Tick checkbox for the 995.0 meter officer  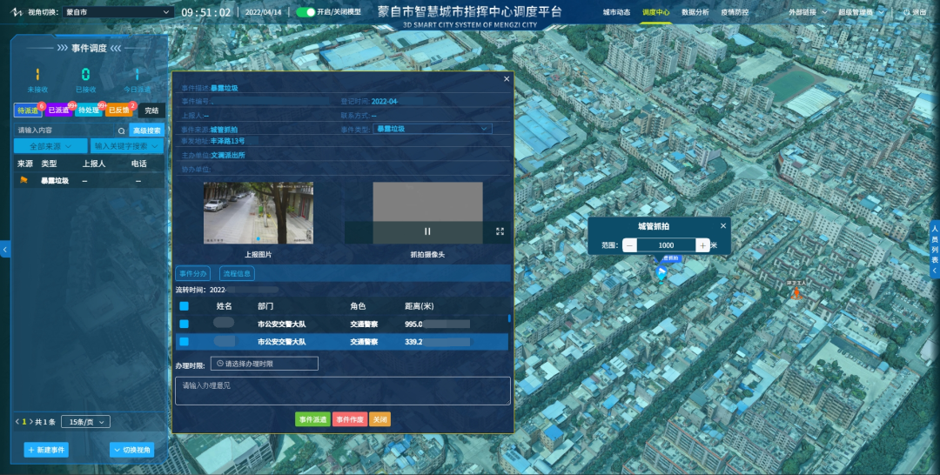(184, 324)
